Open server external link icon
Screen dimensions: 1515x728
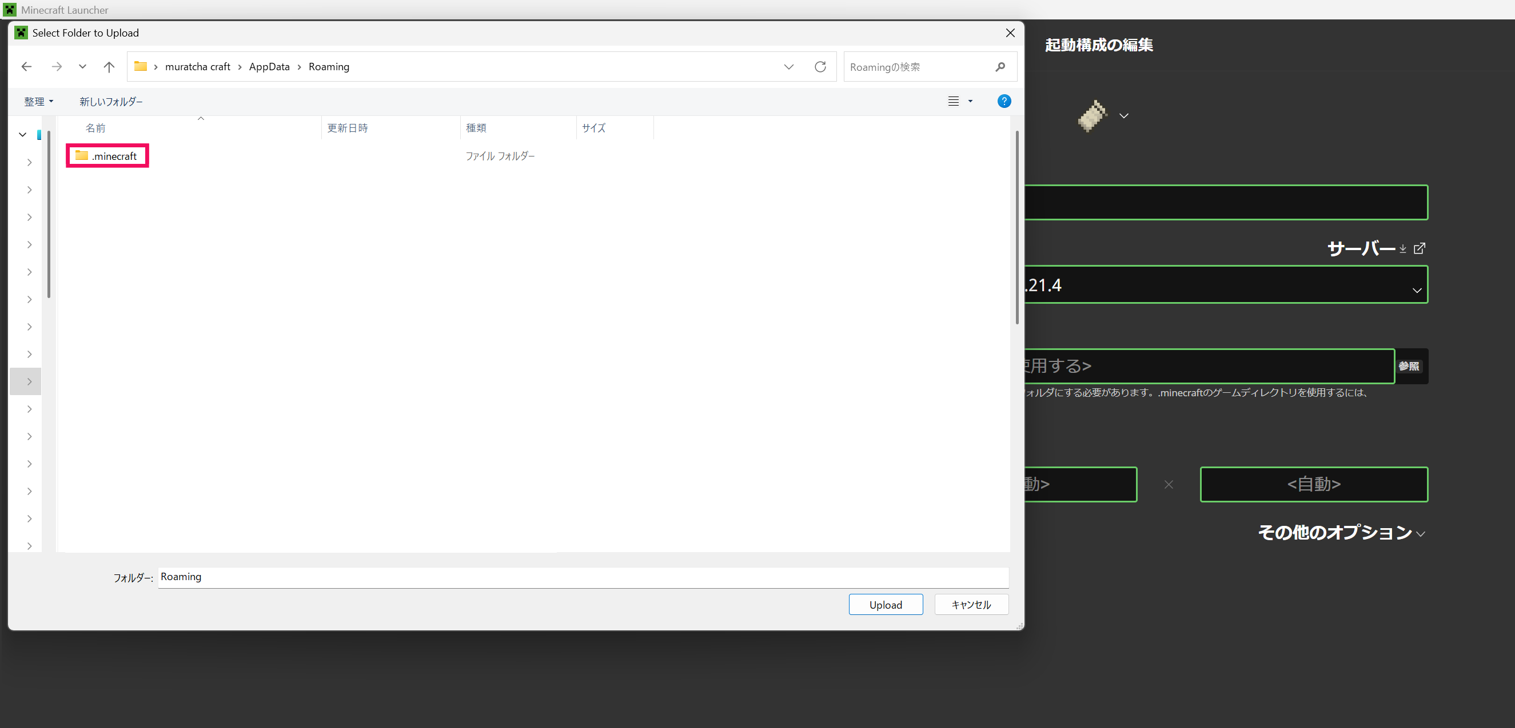coord(1419,248)
